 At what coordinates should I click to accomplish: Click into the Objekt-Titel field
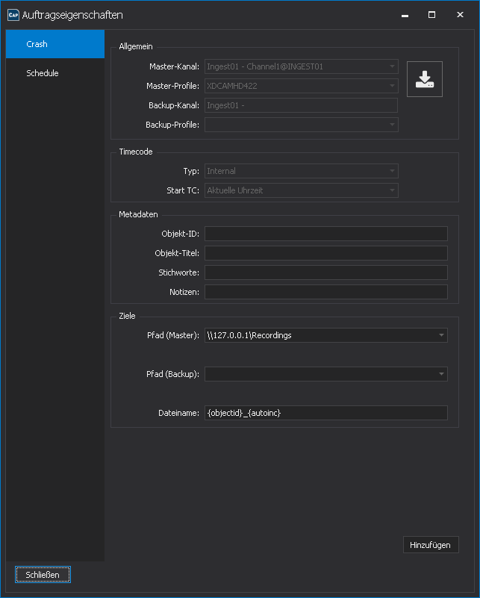coord(326,253)
